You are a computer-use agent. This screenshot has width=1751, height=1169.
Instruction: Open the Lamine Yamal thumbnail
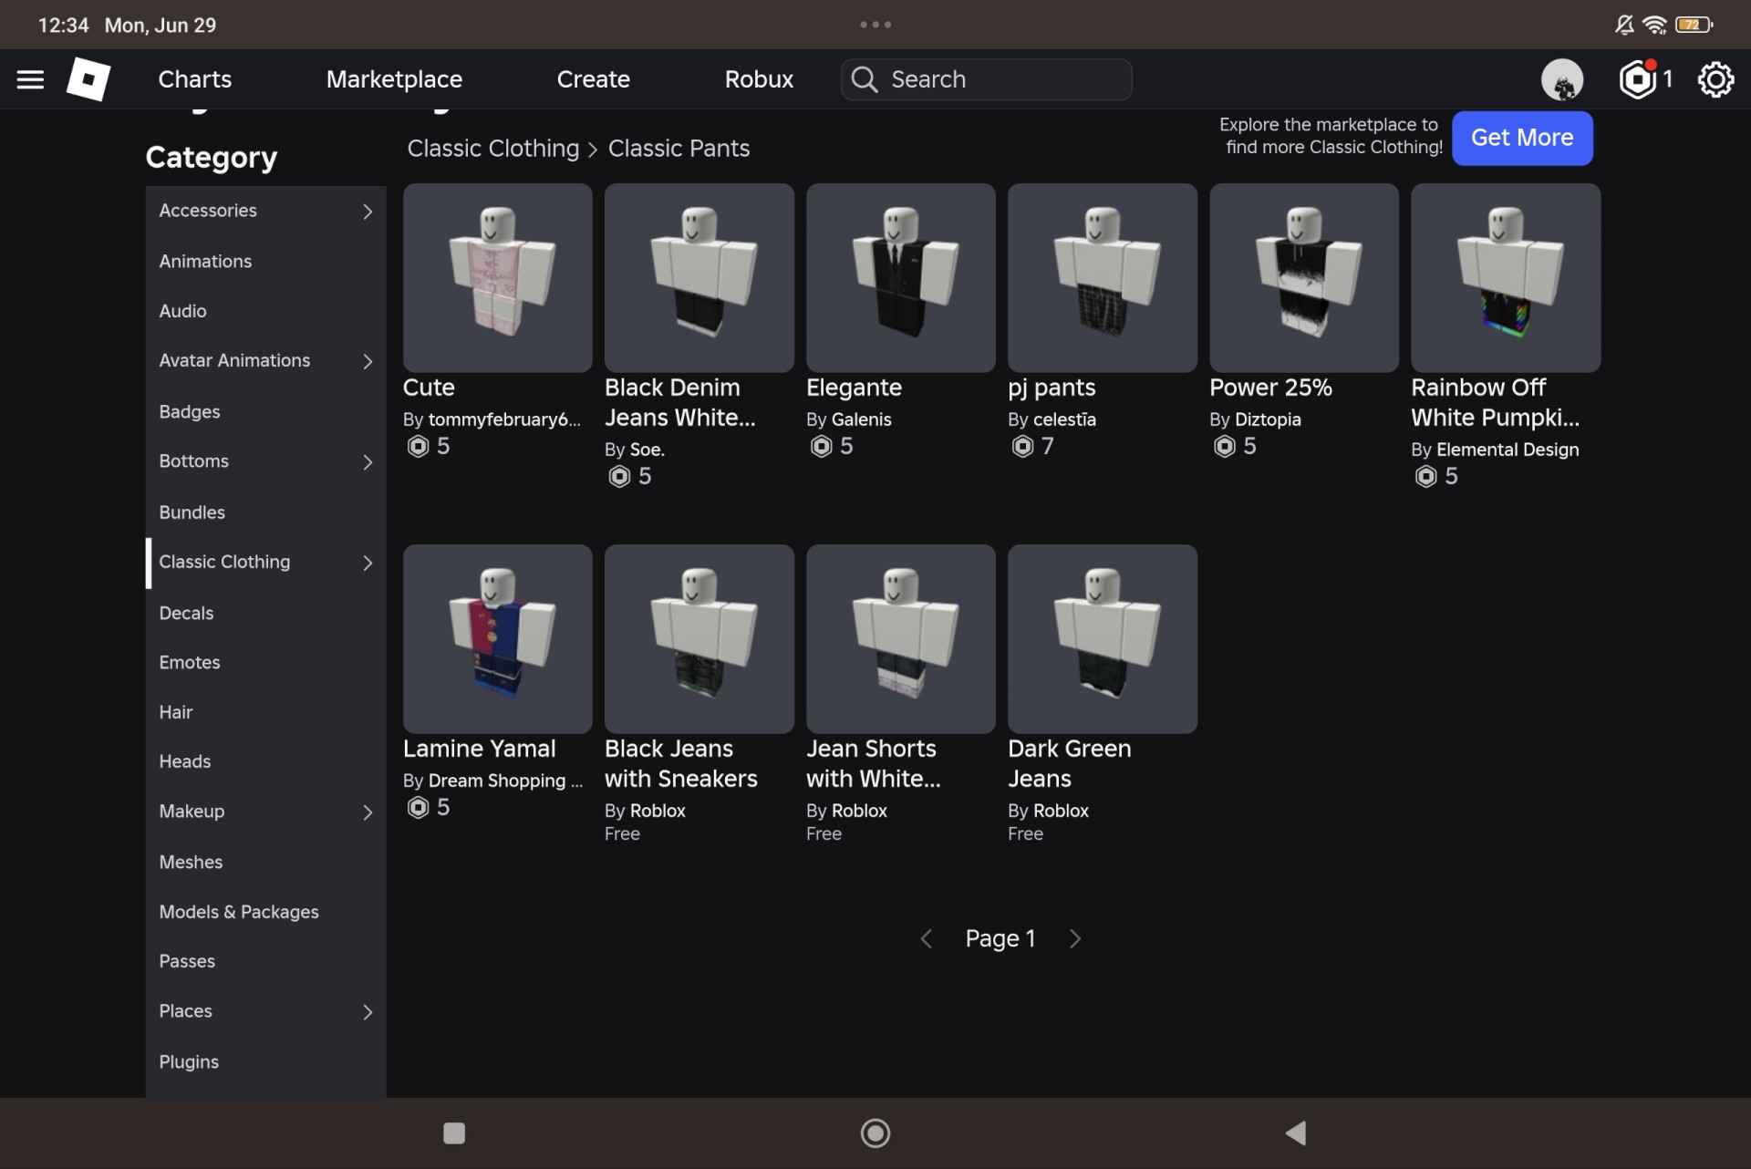[x=497, y=638]
